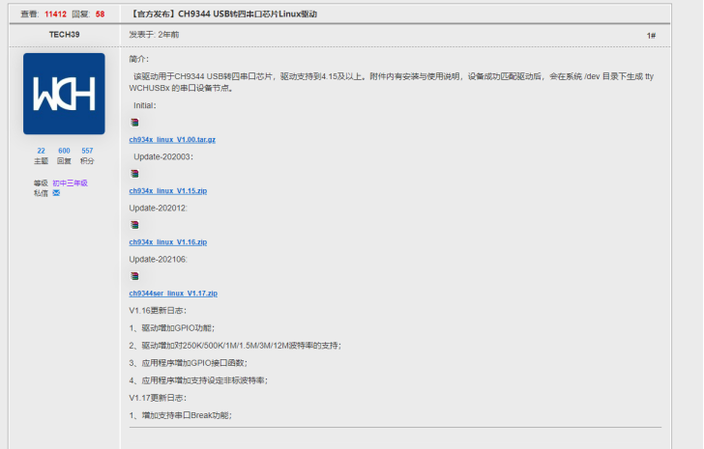Click the line 应用程序增加支持设定非标波特率
The width and height of the screenshot is (704, 449).
[198, 380]
